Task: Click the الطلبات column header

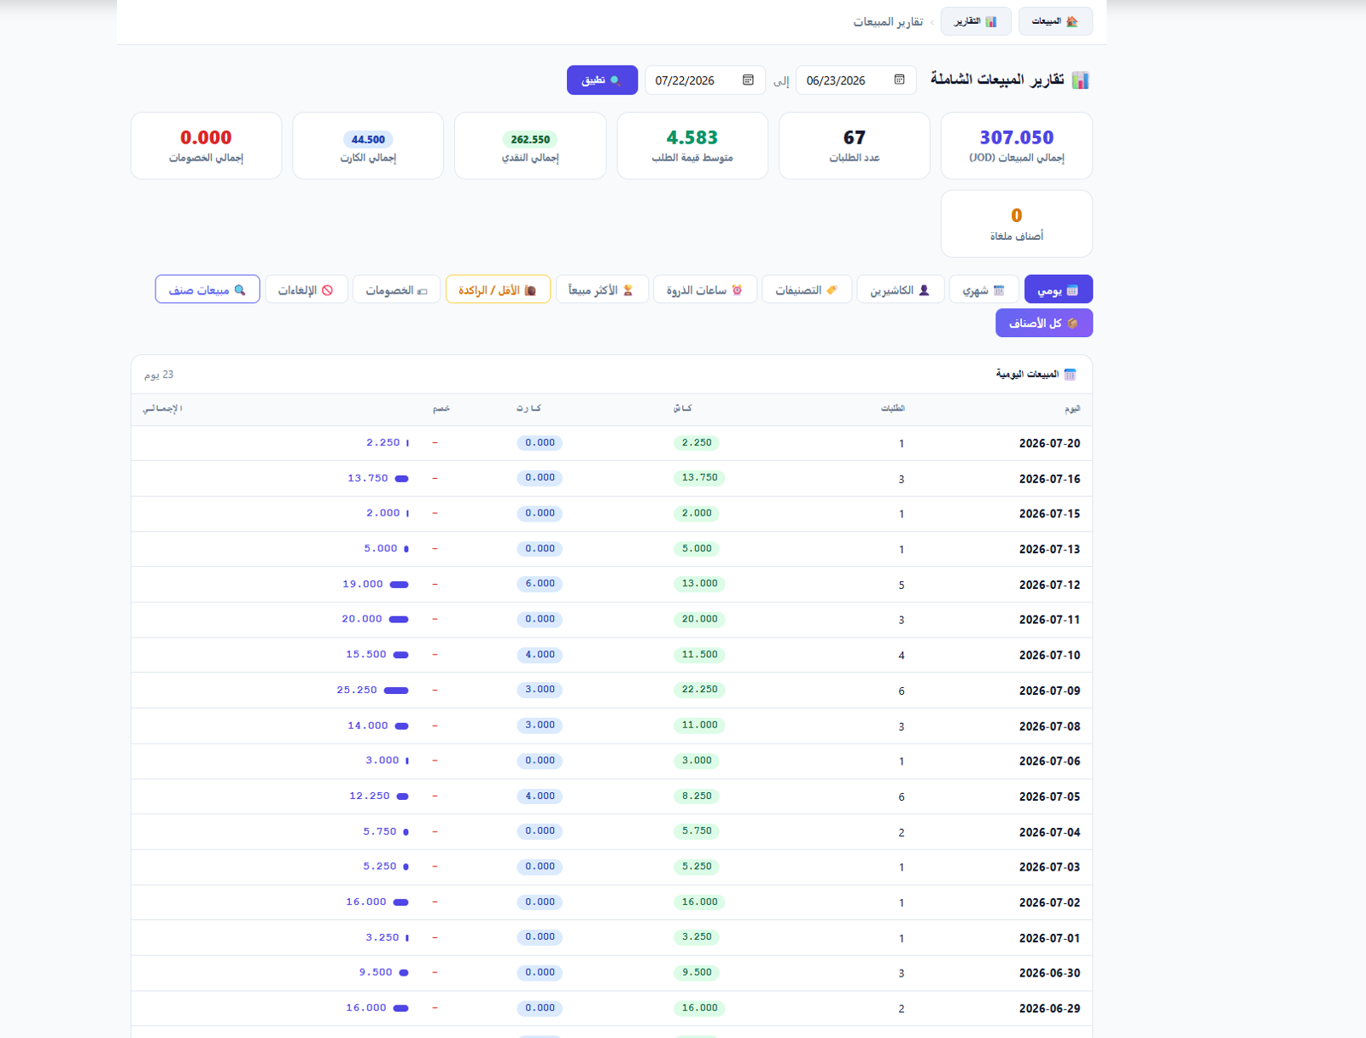Action: click(893, 409)
